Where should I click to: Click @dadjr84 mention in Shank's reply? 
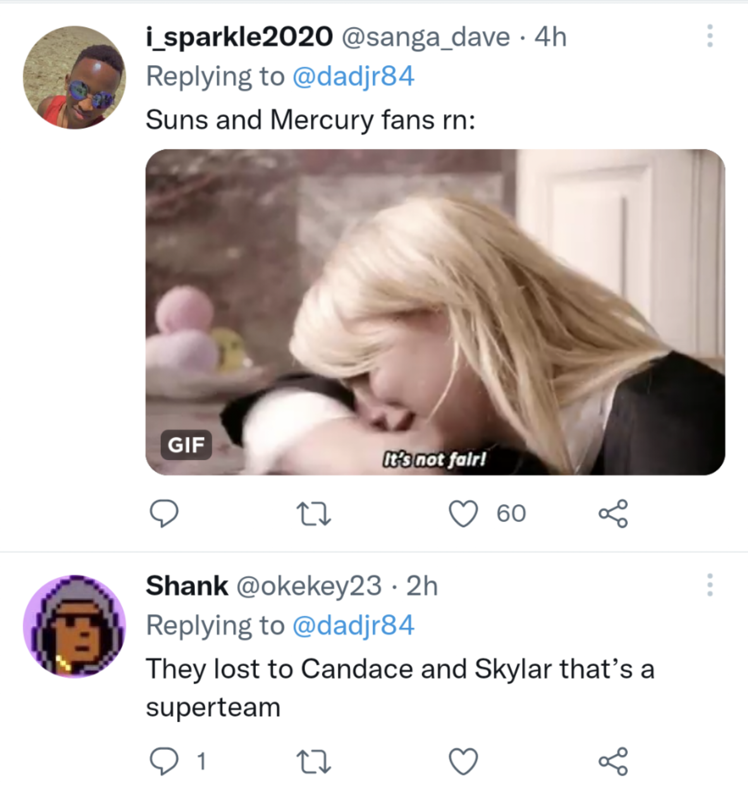point(354,625)
